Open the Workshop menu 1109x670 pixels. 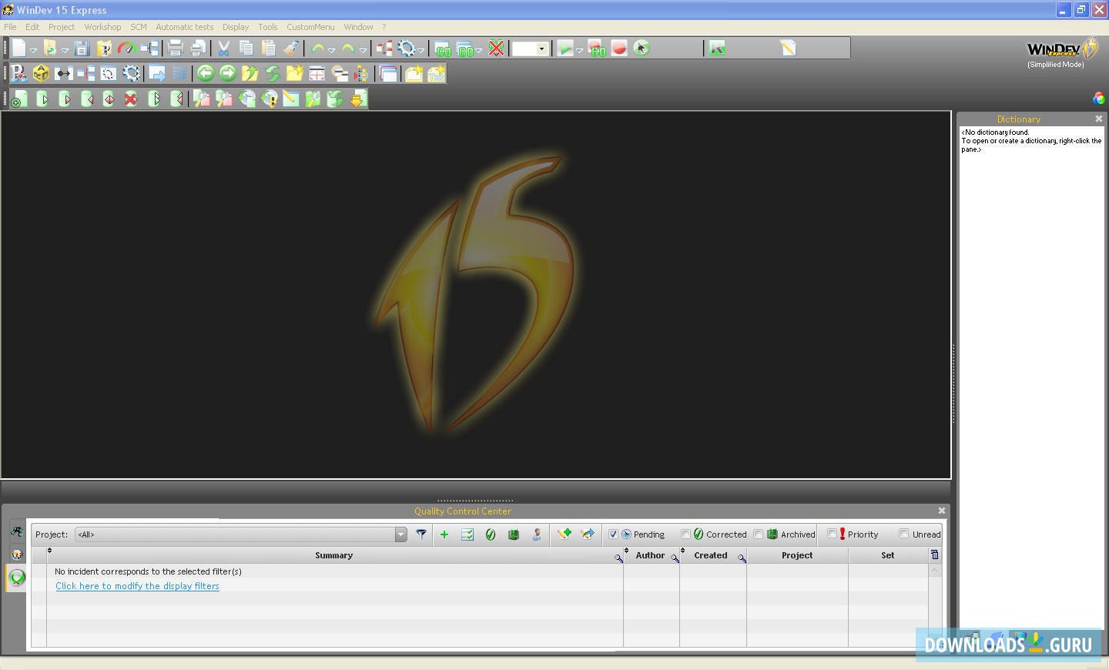click(102, 27)
